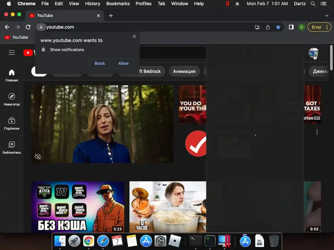Image resolution: width=334 pixels, height=250 pixels.
Task: Open the Edit menu
Action: tap(59, 4)
